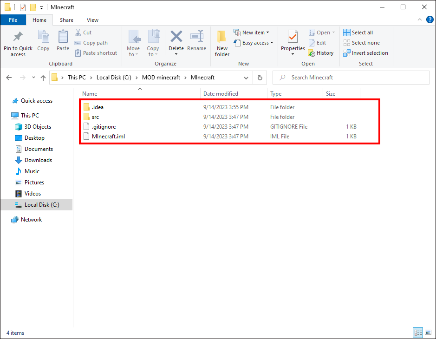Viewport: 436px width, 339px height.
Task: Open the File menu
Action: pyautogui.click(x=13, y=20)
